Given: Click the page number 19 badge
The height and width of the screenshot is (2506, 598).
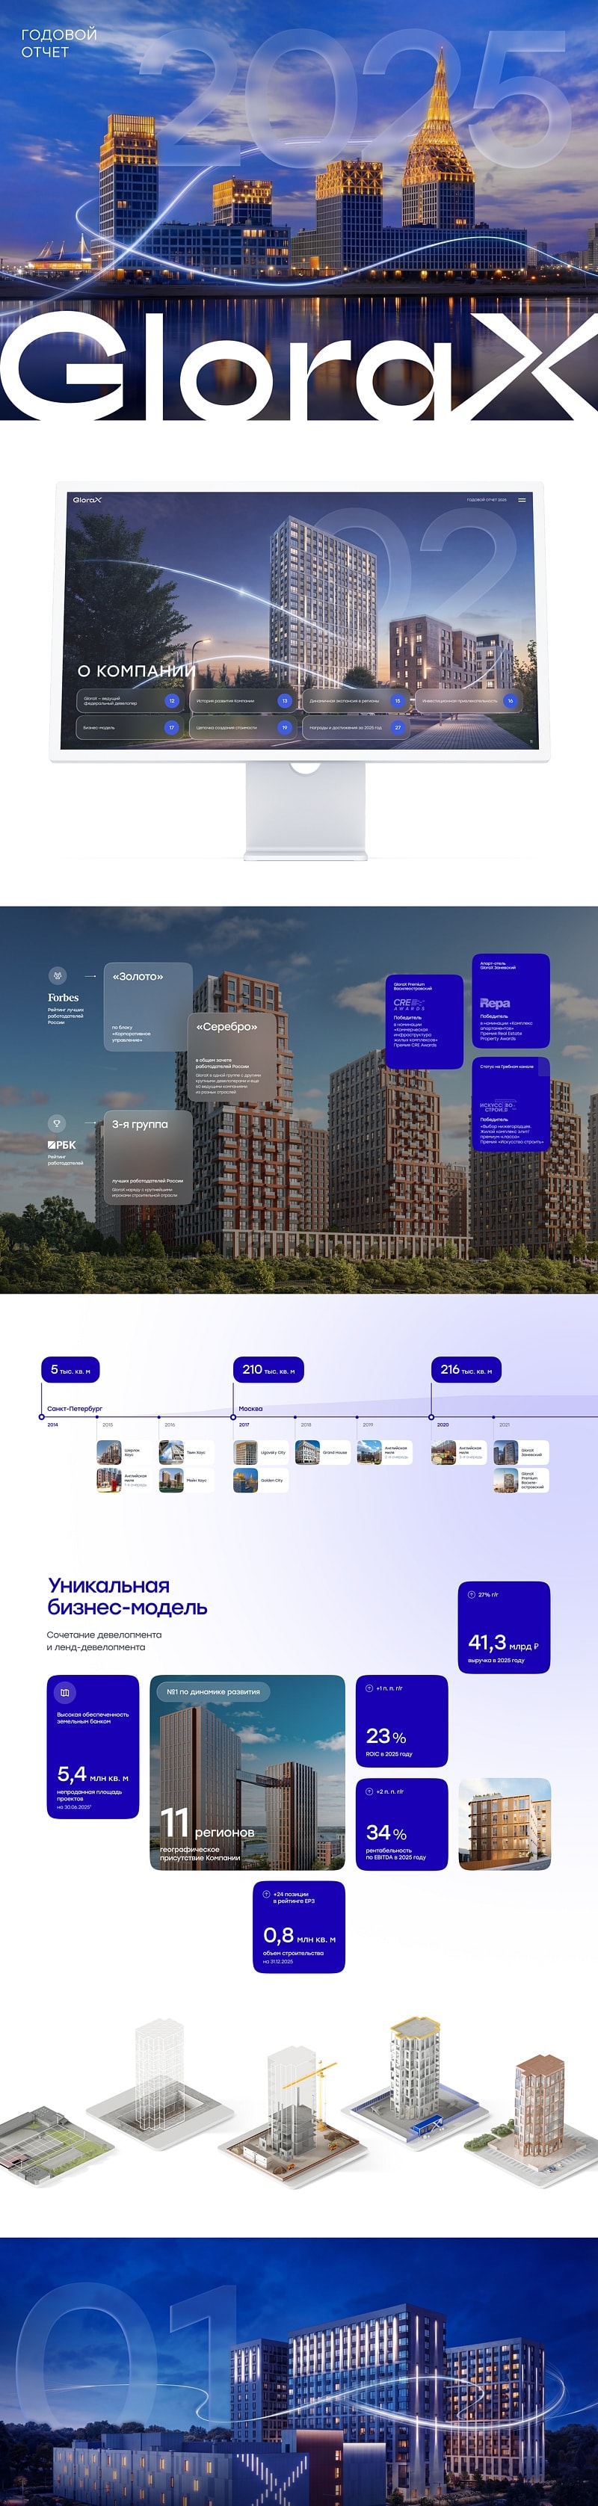Looking at the screenshot, I should click(x=285, y=726).
